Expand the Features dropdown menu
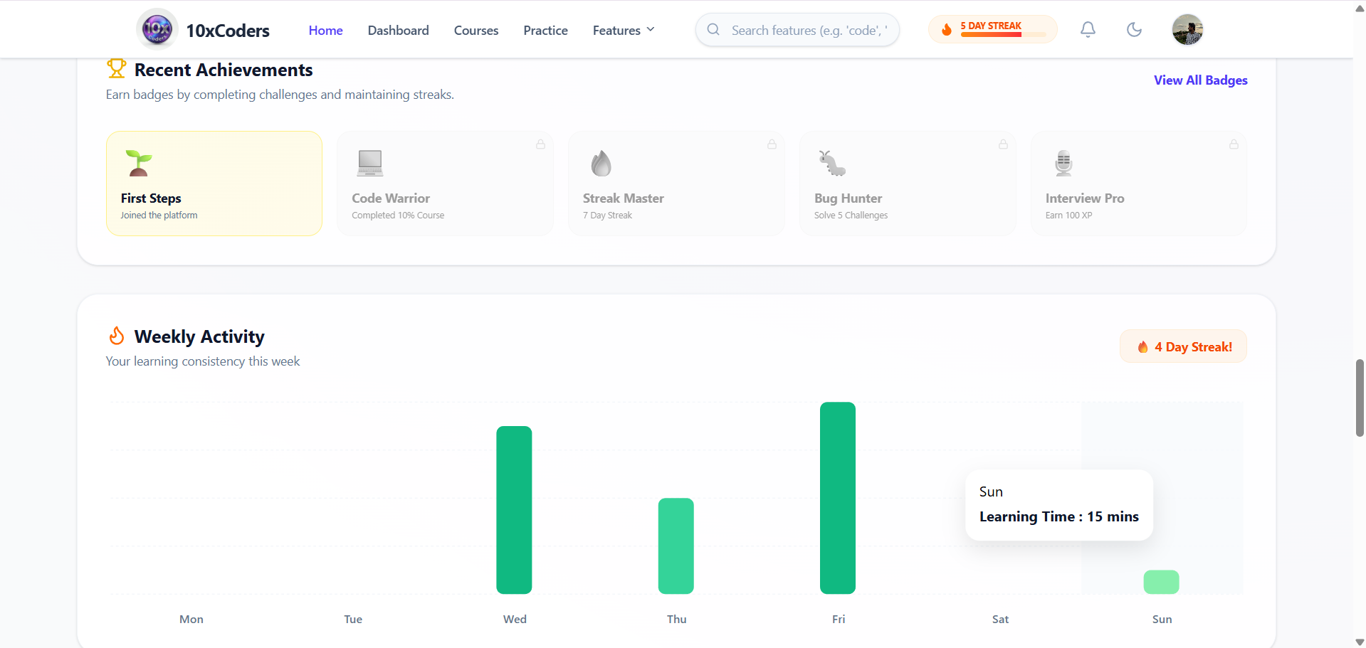 point(624,30)
